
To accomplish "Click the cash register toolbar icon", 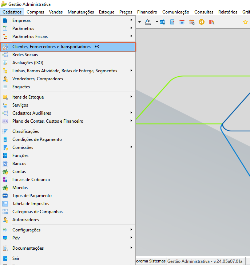I will [148, 22].
